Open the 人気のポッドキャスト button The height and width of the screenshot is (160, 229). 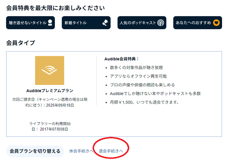click(142, 23)
